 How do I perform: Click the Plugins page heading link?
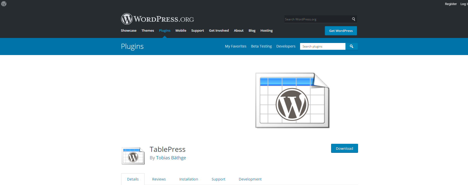(132, 47)
